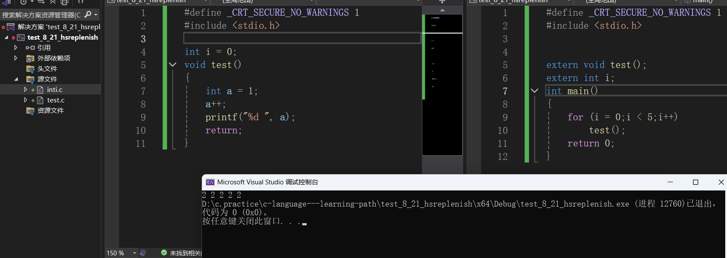The image size is (727, 258).
Task: Click the 头文件 folder icon
Action: (30, 69)
